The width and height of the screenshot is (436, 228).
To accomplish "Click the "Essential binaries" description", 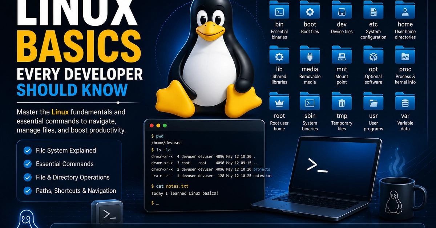I will (279, 34).
